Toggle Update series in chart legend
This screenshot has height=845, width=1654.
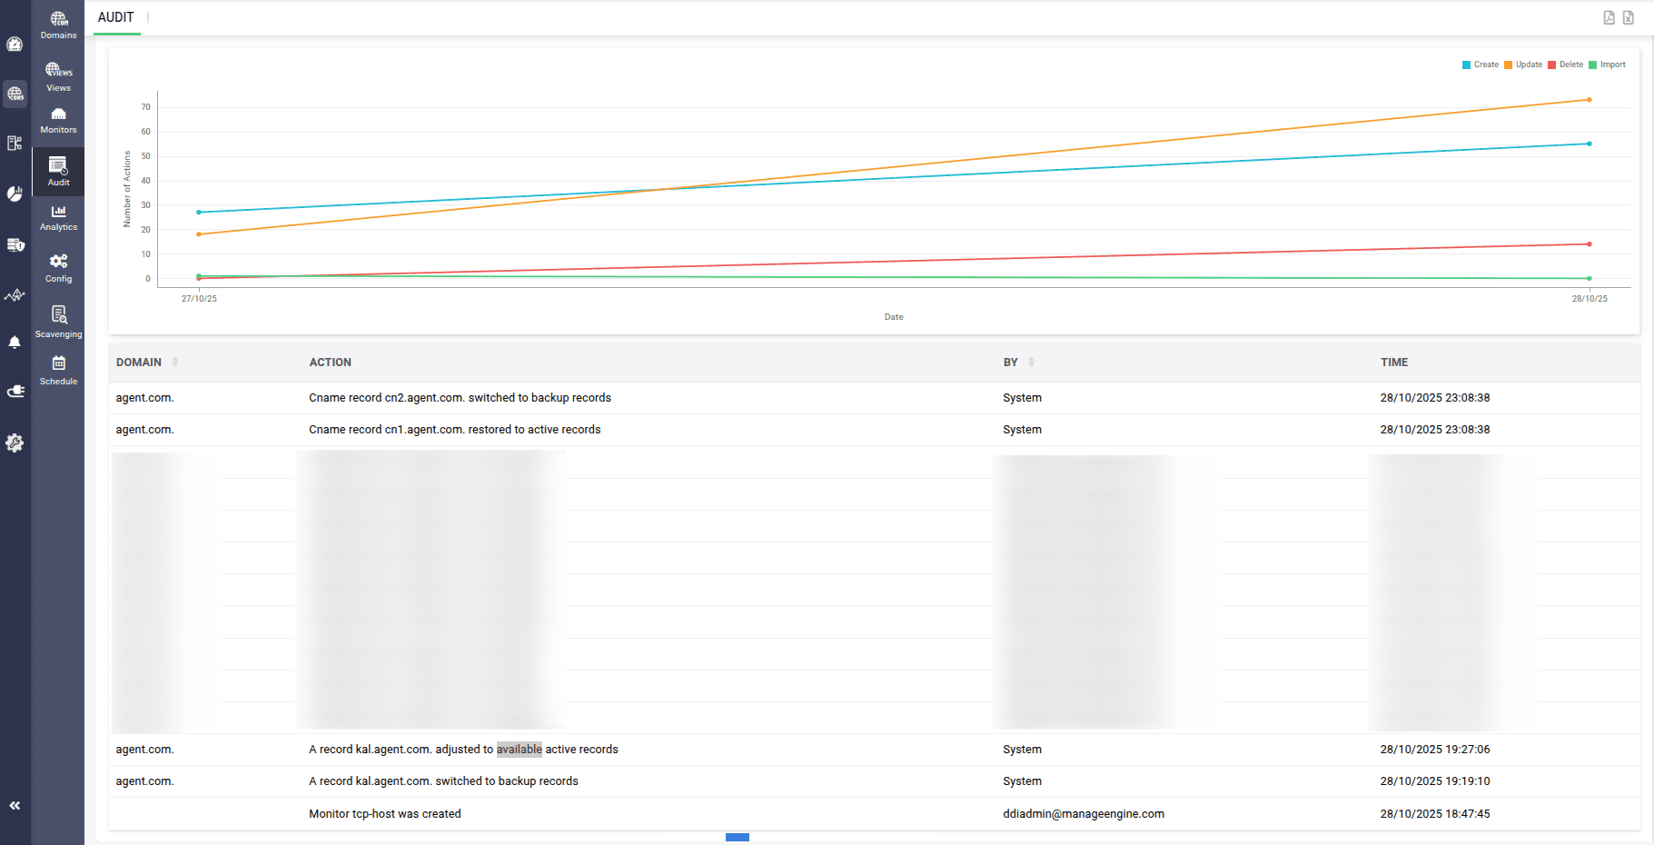pyautogui.click(x=1523, y=65)
